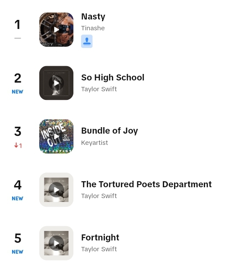
Task: Click the NEW label under rank 4
Action: (x=17, y=199)
